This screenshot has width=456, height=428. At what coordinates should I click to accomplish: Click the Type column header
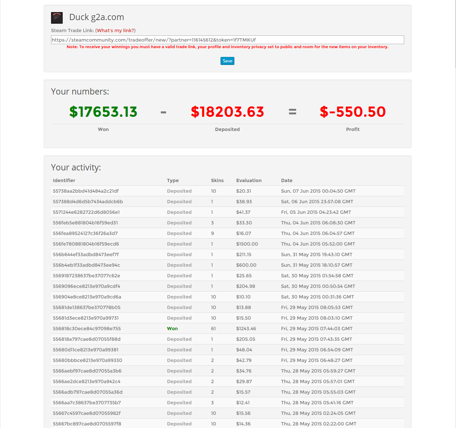(x=173, y=181)
